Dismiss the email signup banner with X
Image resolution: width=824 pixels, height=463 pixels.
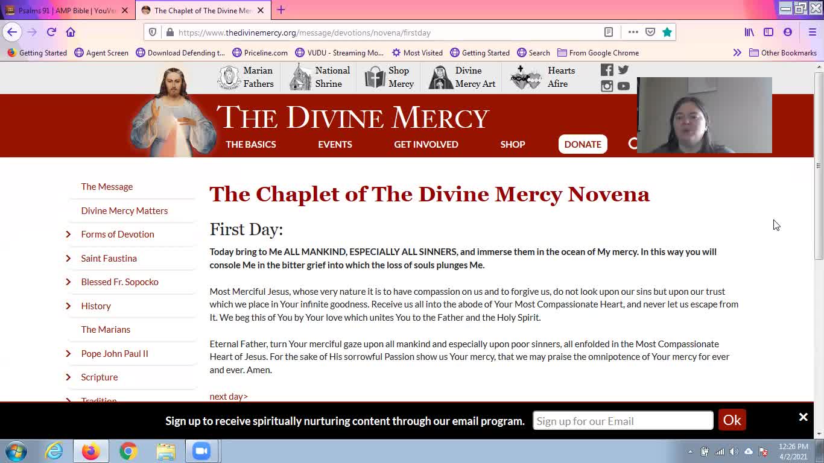pyautogui.click(x=803, y=417)
